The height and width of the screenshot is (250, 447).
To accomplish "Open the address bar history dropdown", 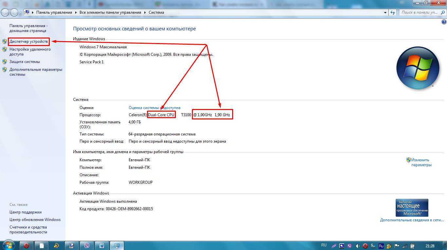I will (385, 12).
